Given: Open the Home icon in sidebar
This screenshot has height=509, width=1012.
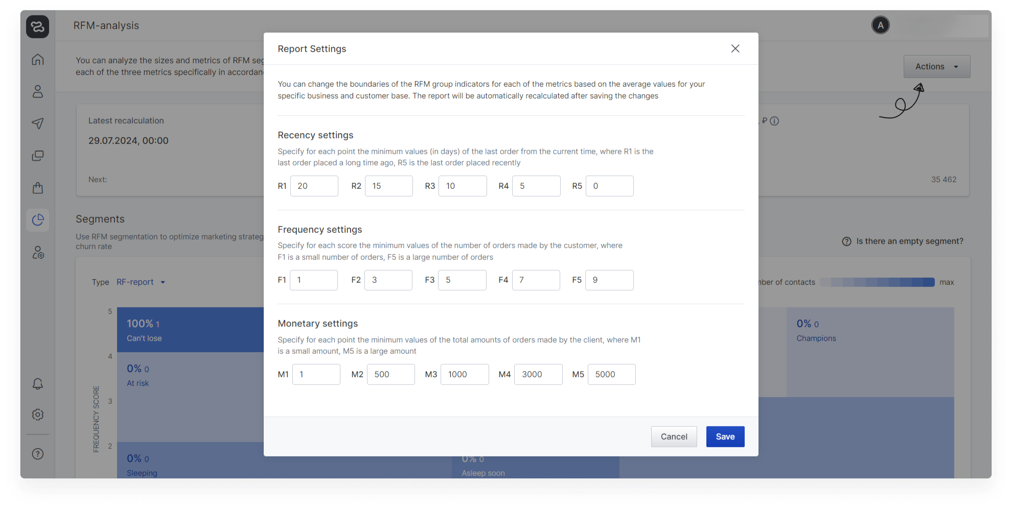Looking at the screenshot, I should [37, 60].
